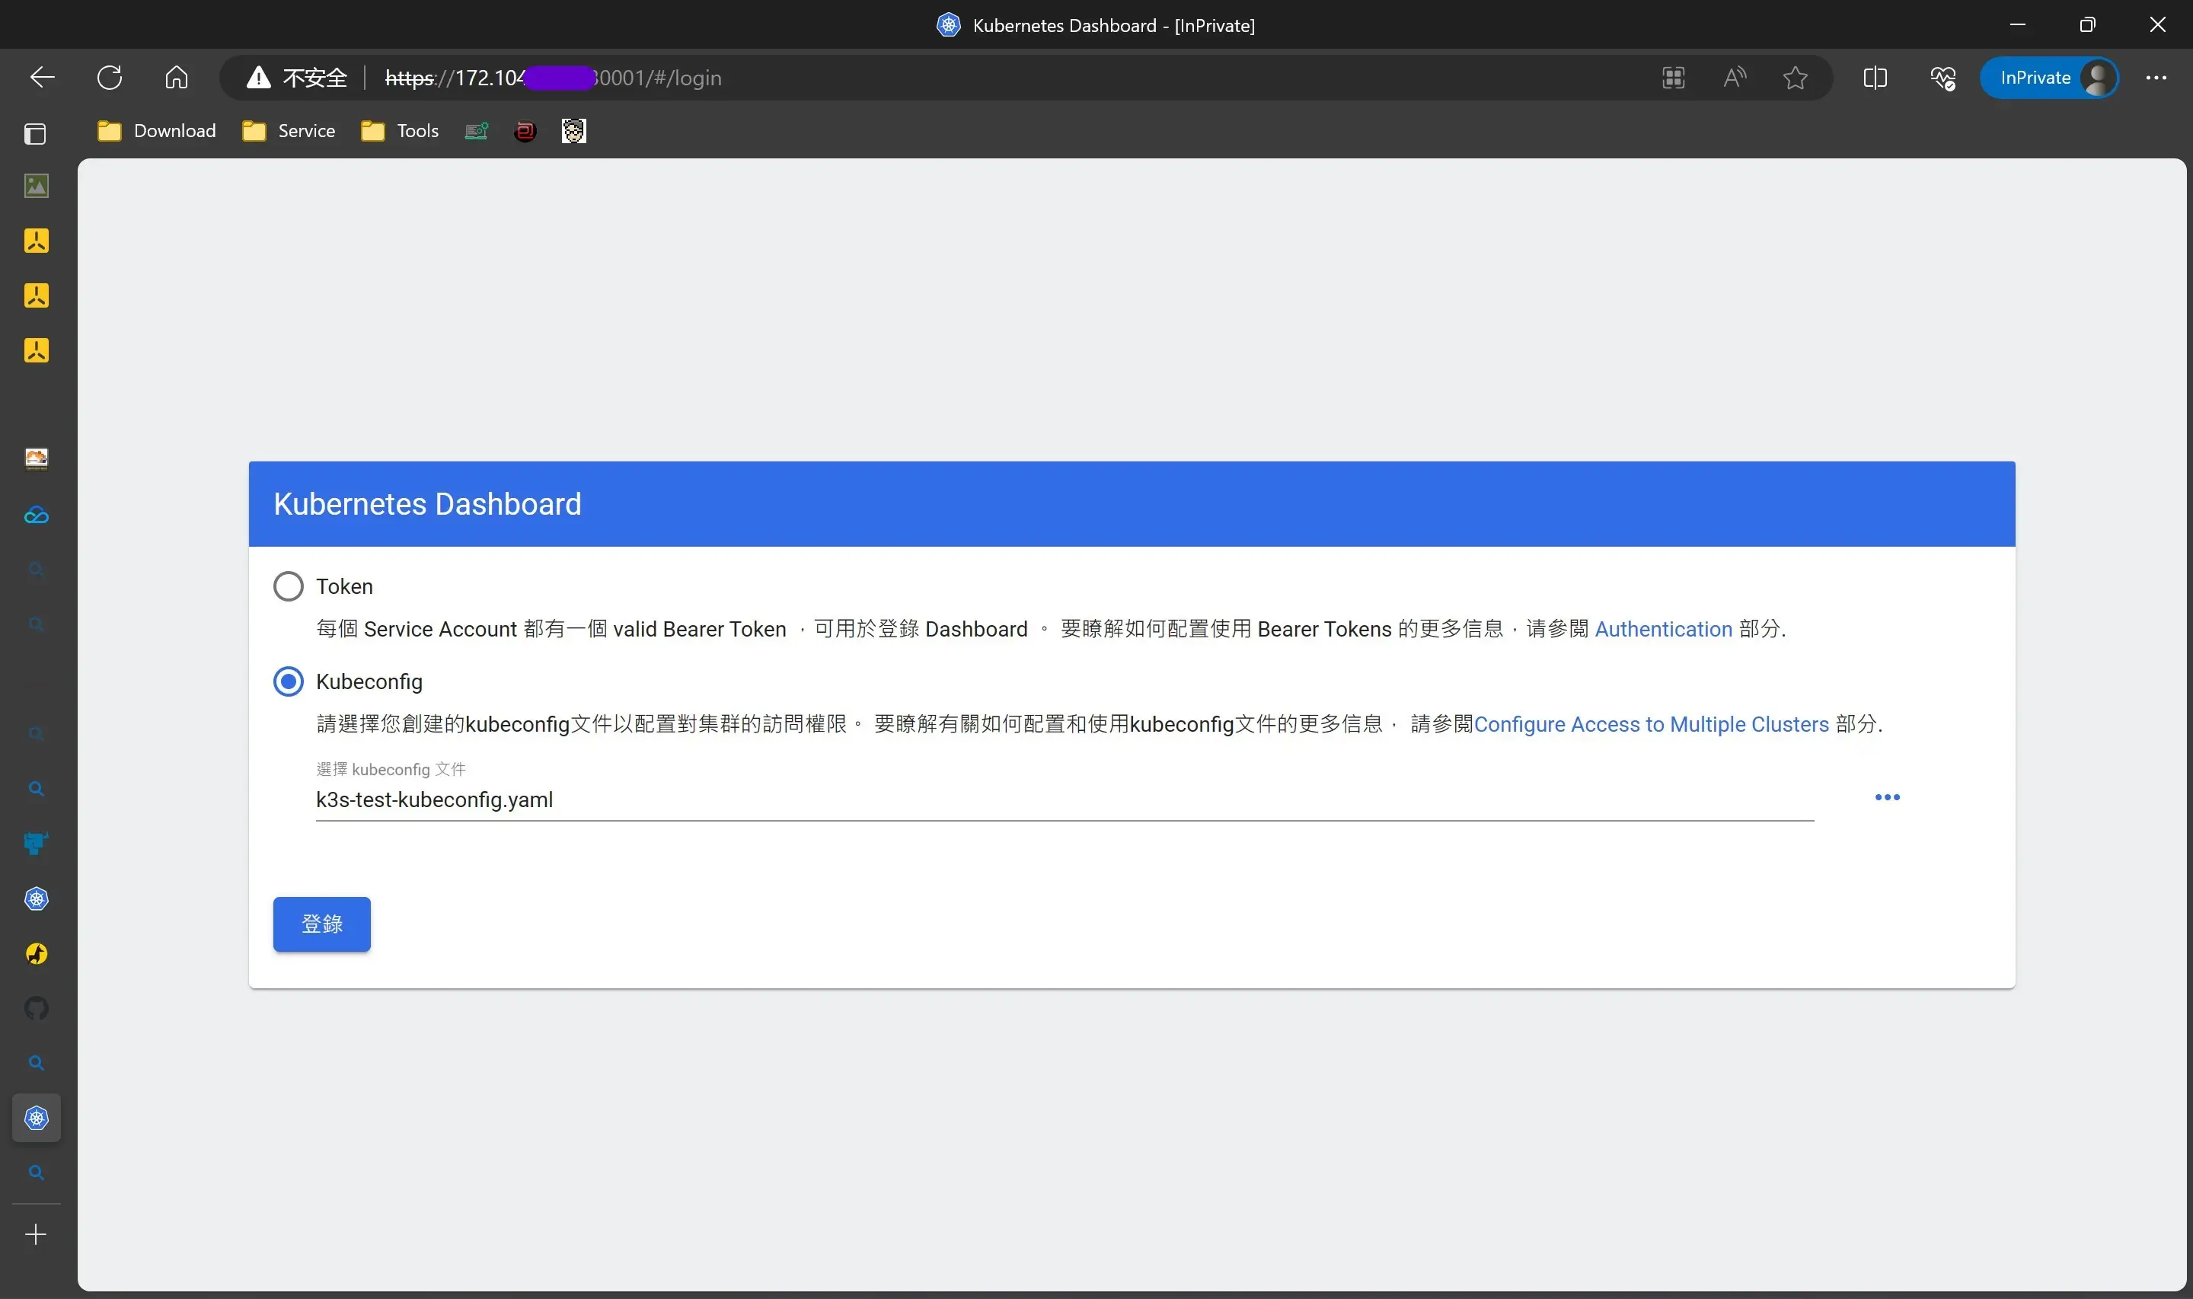Switch to the blue cloud icon tab
Screen dimensions: 2193x1299
tap(36, 515)
